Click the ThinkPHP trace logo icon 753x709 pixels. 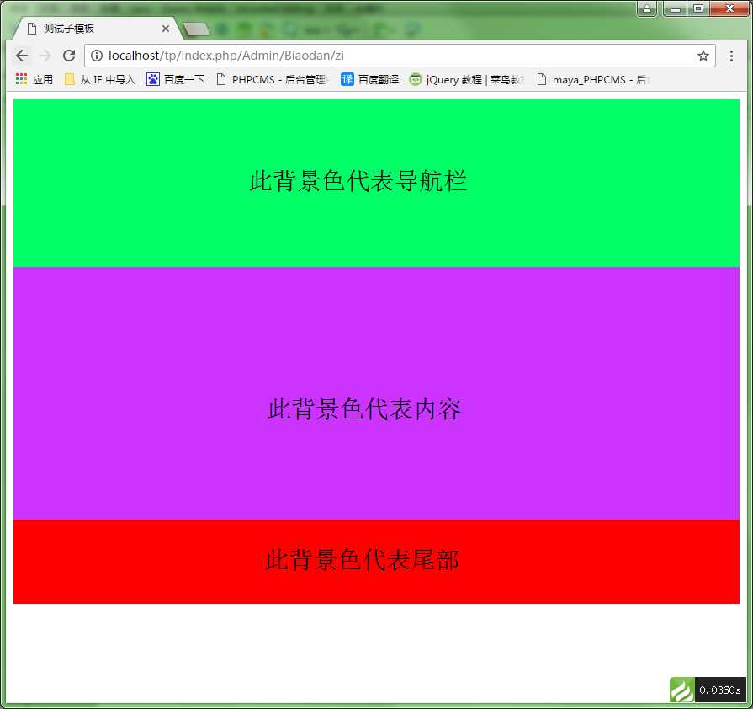coord(682,690)
